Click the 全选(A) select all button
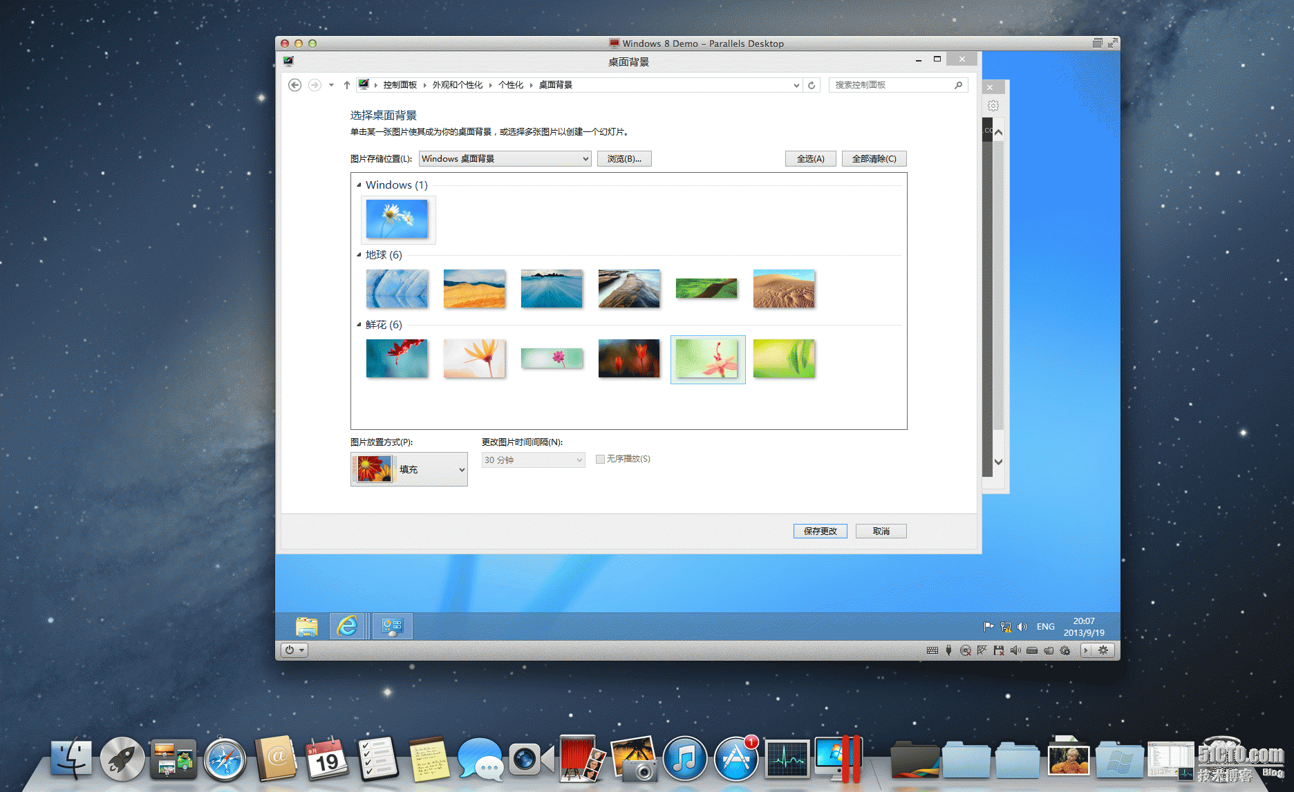The height and width of the screenshot is (792, 1294). [811, 159]
